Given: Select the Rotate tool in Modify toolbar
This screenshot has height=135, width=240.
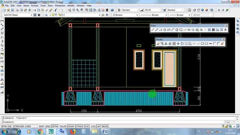Looking at the screenshot, I should (x=182, y=44).
